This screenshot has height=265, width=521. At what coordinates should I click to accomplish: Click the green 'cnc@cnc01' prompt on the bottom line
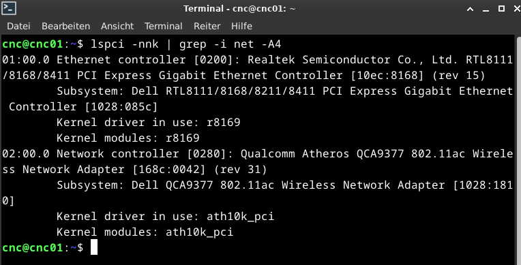[x=33, y=247]
